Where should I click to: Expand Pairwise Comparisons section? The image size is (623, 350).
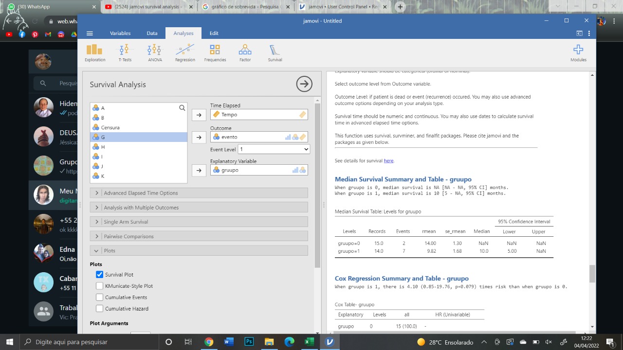coord(199,236)
